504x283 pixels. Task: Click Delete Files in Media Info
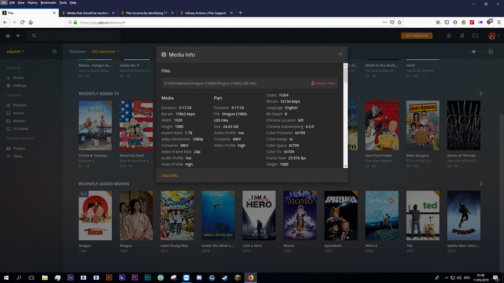point(323,83)
